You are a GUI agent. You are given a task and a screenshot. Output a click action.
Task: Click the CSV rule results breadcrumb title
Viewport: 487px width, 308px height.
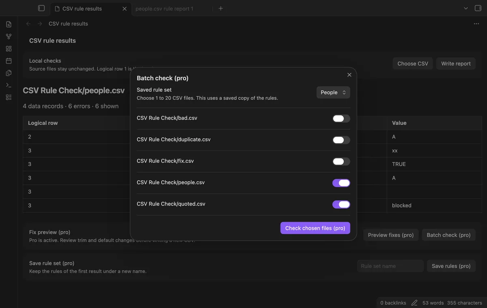tap(68, 24)
